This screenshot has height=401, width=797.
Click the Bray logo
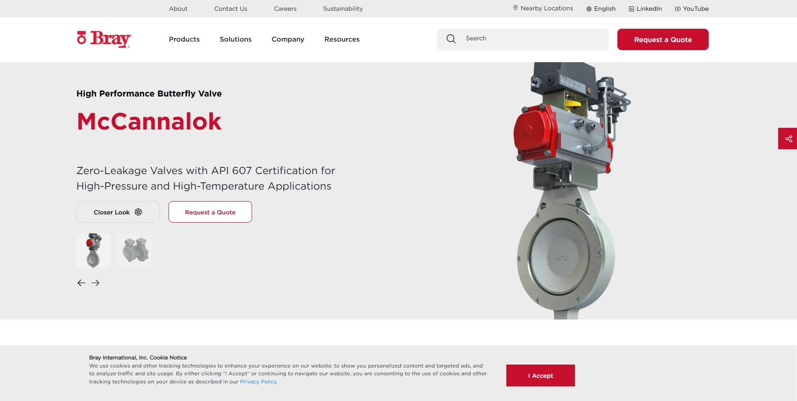tap(104, 39)
